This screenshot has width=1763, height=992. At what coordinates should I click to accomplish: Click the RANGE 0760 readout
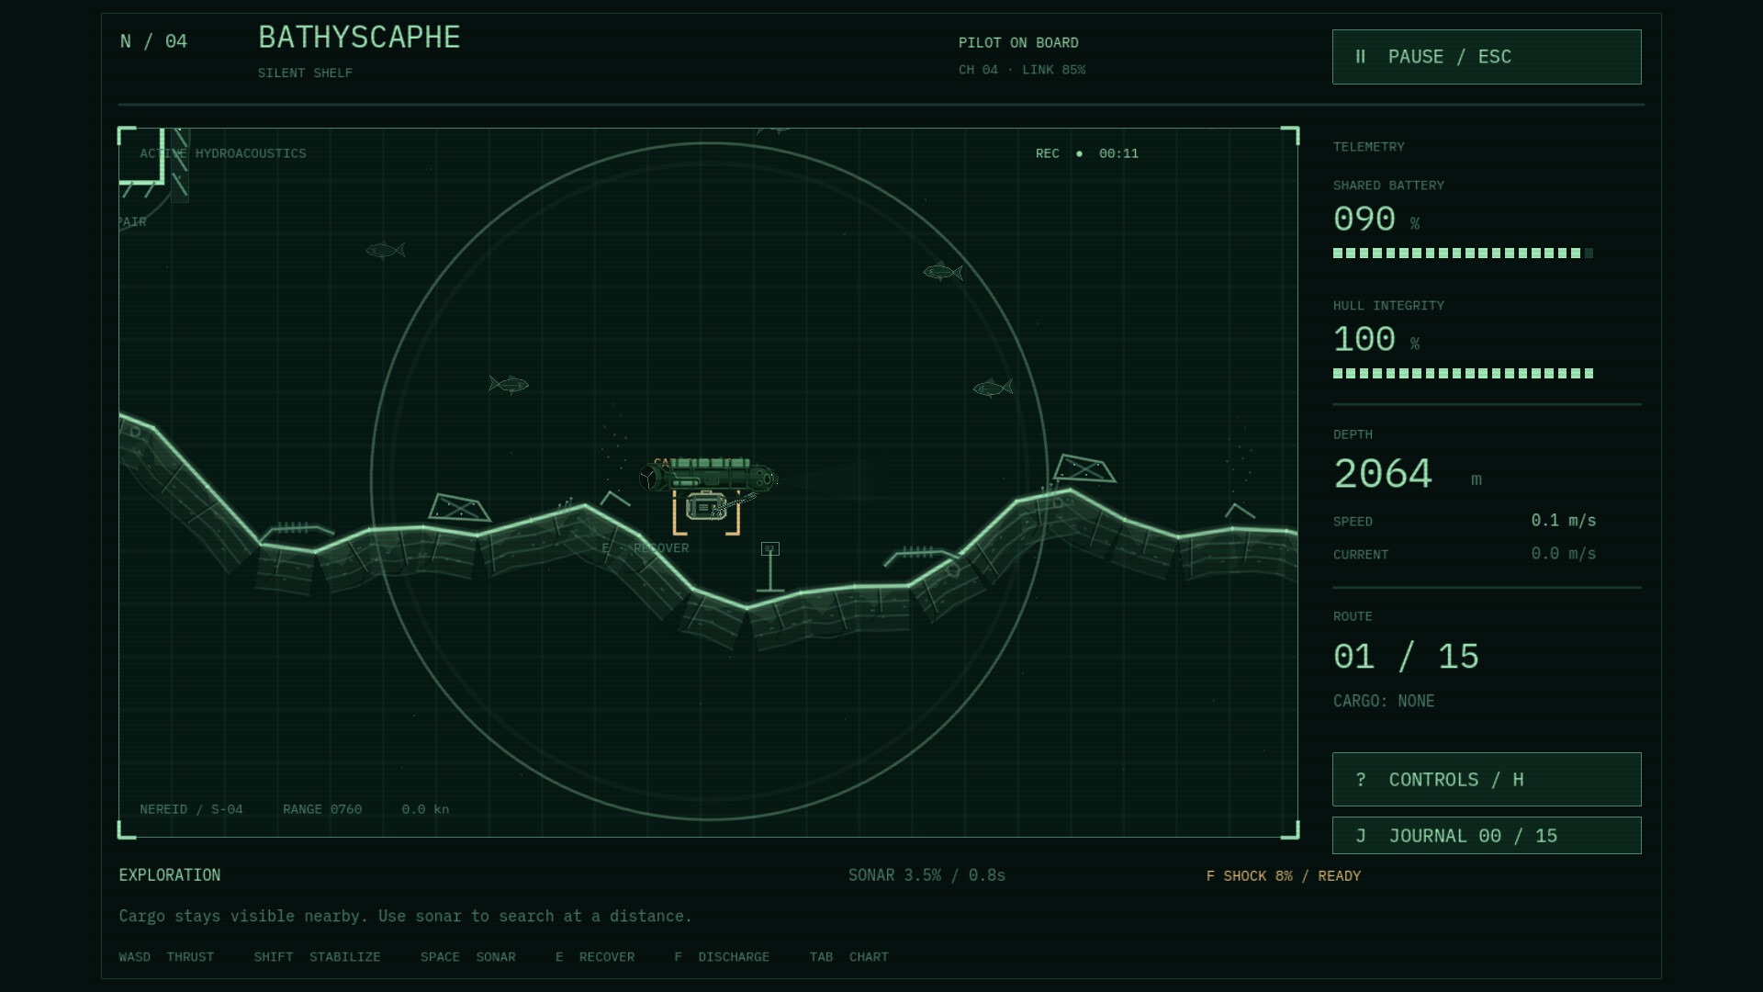click(322, 809)
